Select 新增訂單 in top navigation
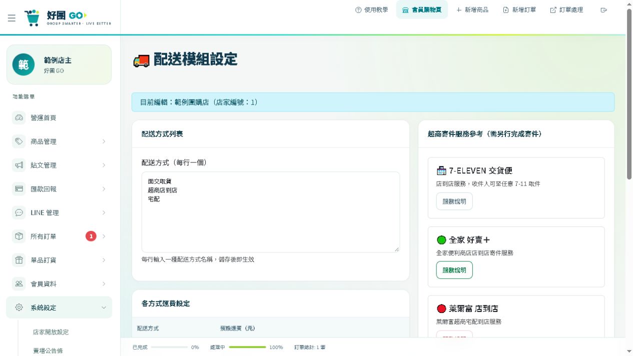The width and height of the screenshot is (633, 356). coord(519,10)
